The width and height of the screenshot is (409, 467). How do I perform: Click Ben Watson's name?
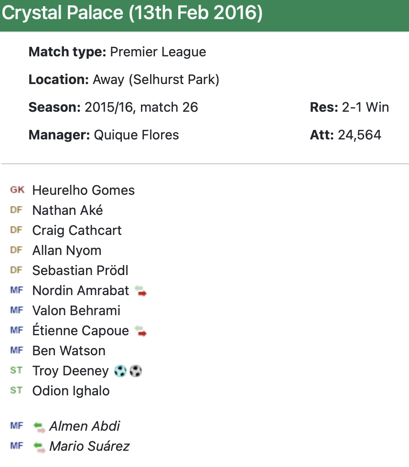pyautogui.click(x=69, y=351)
